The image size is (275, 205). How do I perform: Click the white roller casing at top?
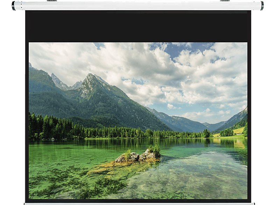(x=137, y=6)
